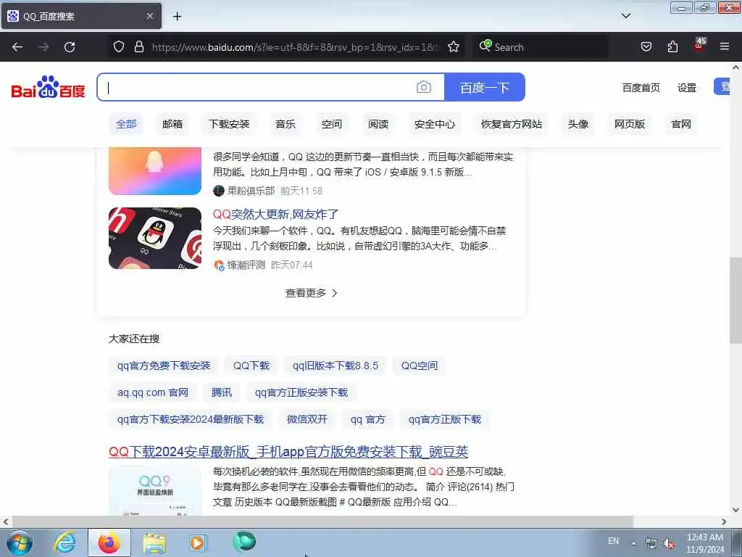Expand 查看更多 with chevron
Screen dimensions: 742x557
pyautogui.click(x=312, y=293)
